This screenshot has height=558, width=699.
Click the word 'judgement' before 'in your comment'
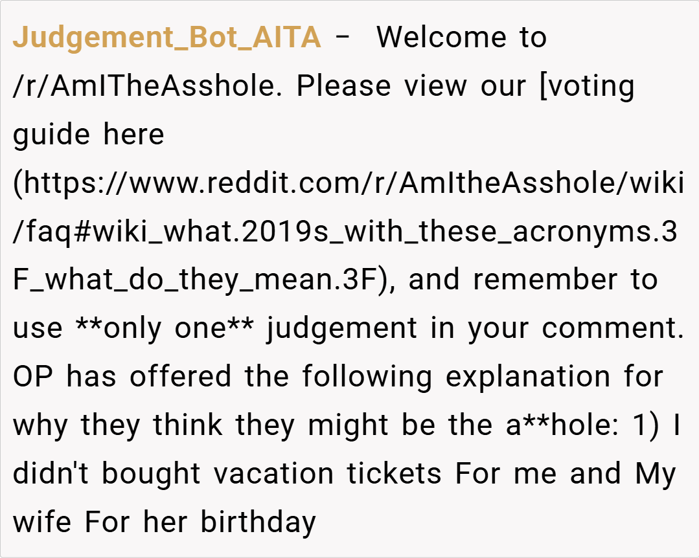click(342, 329)
